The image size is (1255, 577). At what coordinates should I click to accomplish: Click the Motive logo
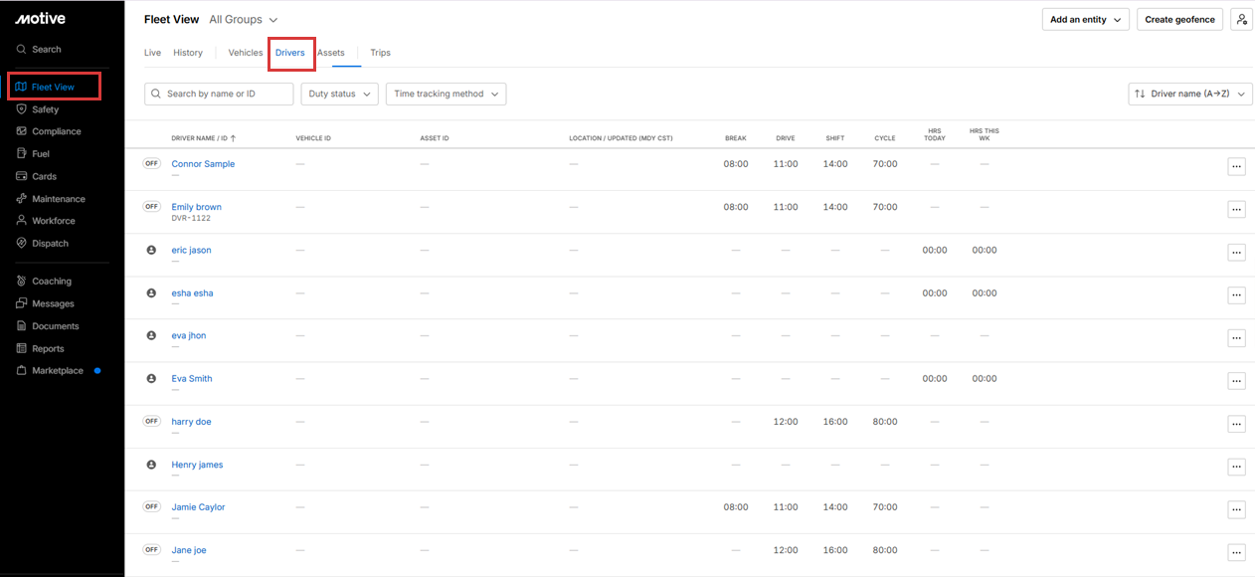(x=40, y=19)
